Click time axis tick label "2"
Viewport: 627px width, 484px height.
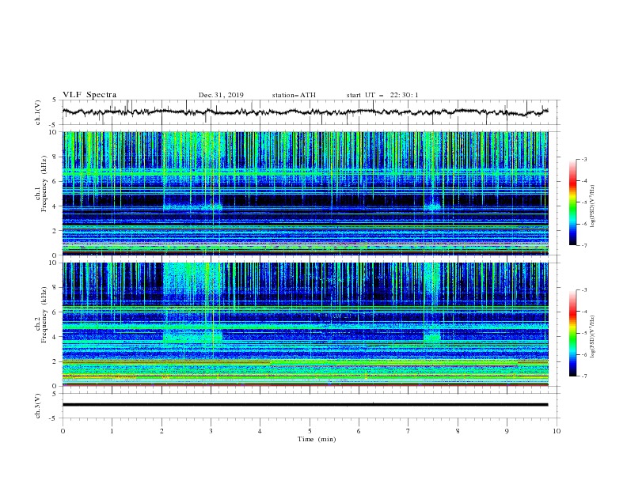tap(161, 431)
